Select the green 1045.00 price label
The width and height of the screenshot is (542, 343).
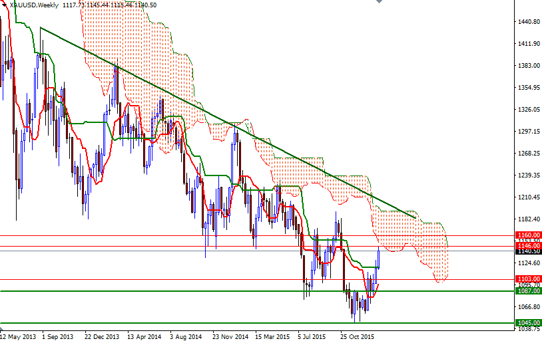click(x=529, y=323)
